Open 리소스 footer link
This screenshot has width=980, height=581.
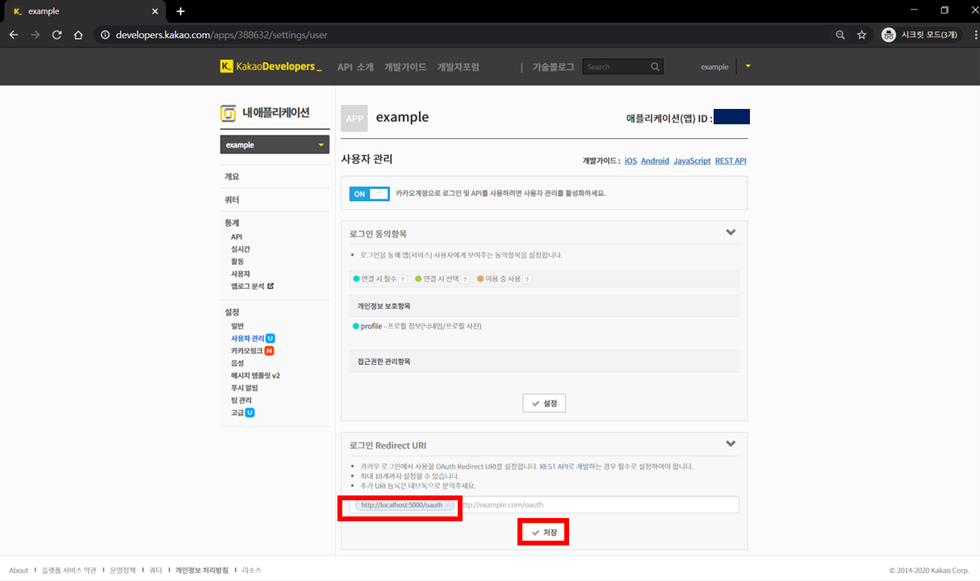click(251, 571)
